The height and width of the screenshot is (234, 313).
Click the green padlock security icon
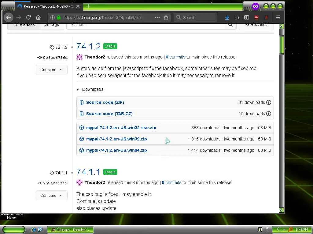59,17
